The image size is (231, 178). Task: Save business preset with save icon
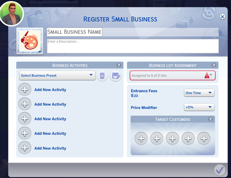tap(115, 76)
